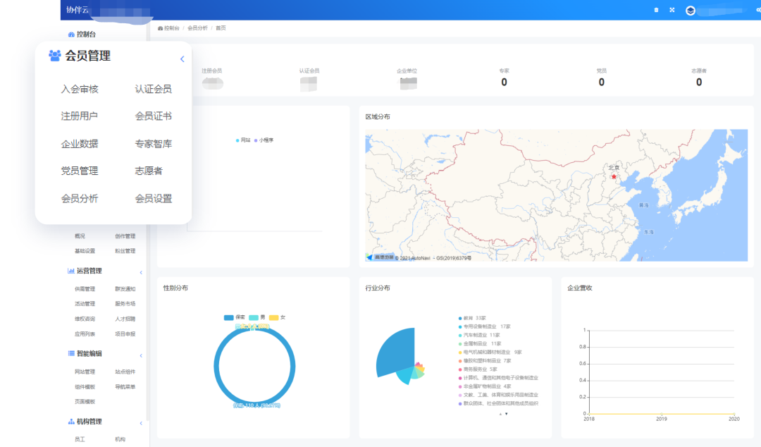The image size is (761, 447).
Task: Collapse the 运营管理 sidebar section
Action: (x=140, y=271)
